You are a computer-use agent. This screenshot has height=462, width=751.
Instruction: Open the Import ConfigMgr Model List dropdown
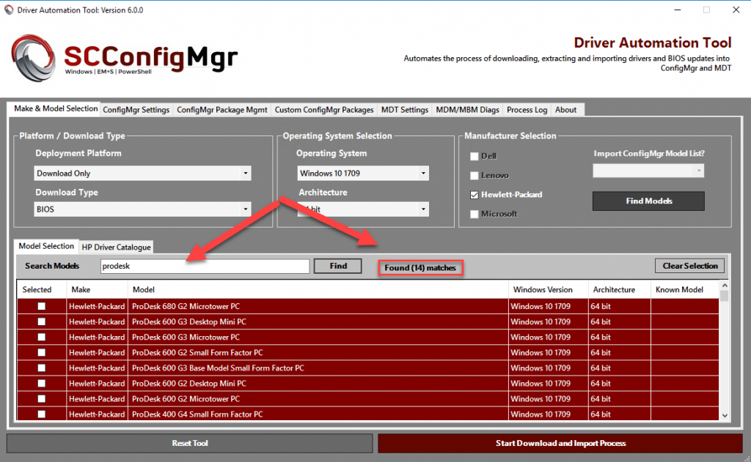tap(648, 170)
